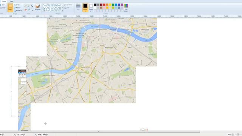The height and width of the screenshot is (136, 242).
Task: Select the Fill with color bucket tool
Action: click(28, 6)
